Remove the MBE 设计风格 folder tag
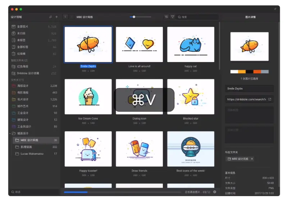This screenshot has height=204, width=287. pos(252,159)
